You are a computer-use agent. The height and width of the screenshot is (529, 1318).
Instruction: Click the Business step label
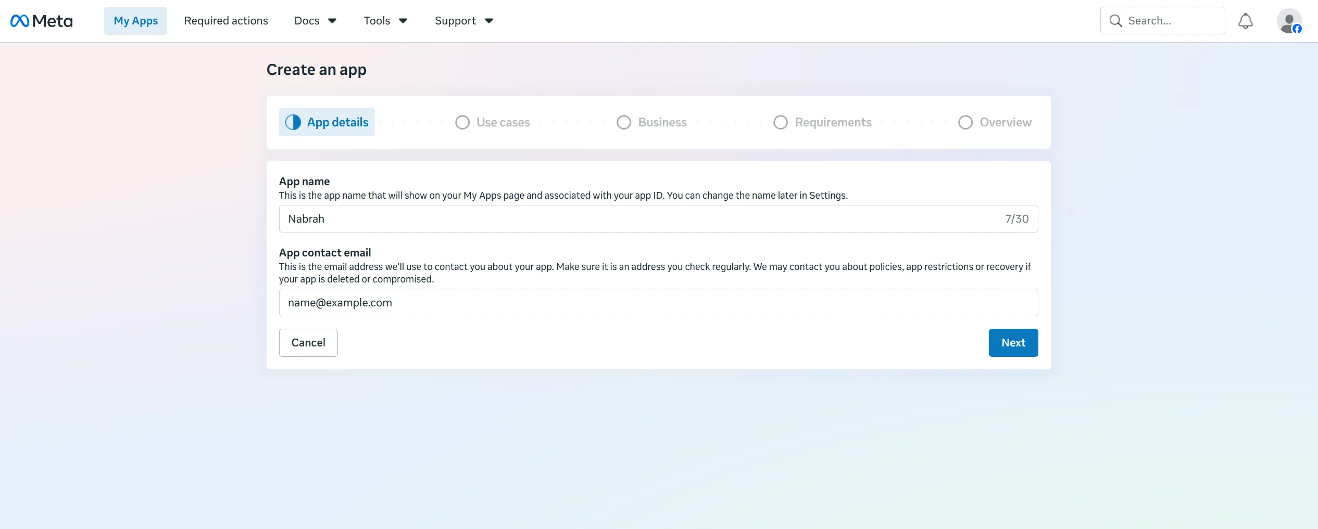pyautogui.click(x=662, y=122)
